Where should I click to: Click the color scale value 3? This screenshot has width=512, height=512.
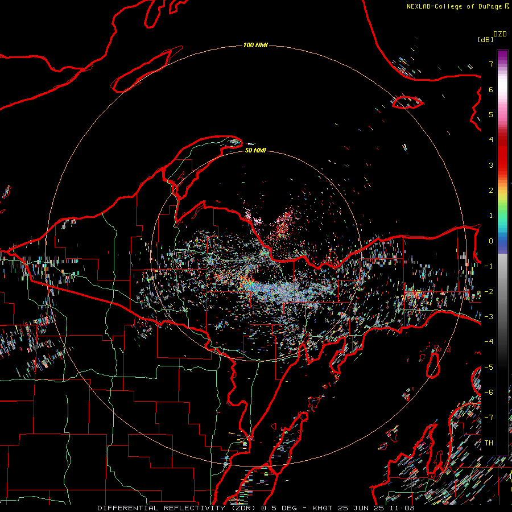click(x=491, y=165)
